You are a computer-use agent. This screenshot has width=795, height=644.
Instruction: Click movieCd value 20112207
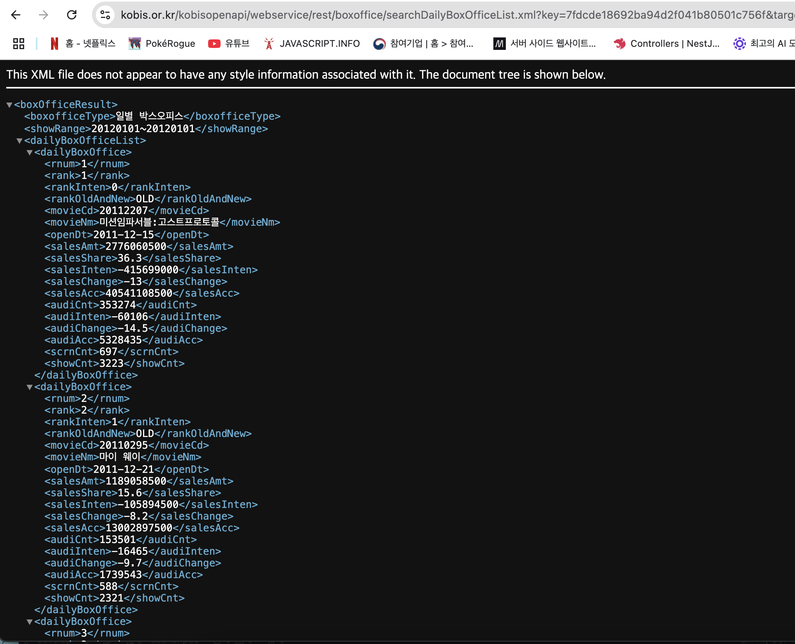pyautogui.click(x=124, y=211)
